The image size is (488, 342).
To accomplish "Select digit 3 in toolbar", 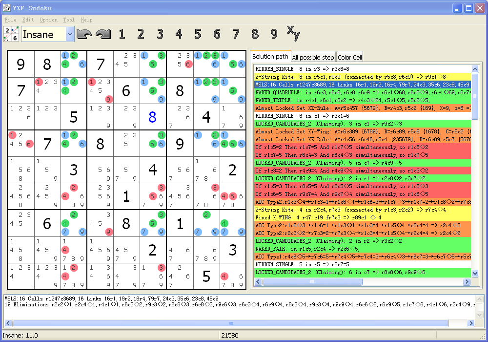I will coord(160,34).
